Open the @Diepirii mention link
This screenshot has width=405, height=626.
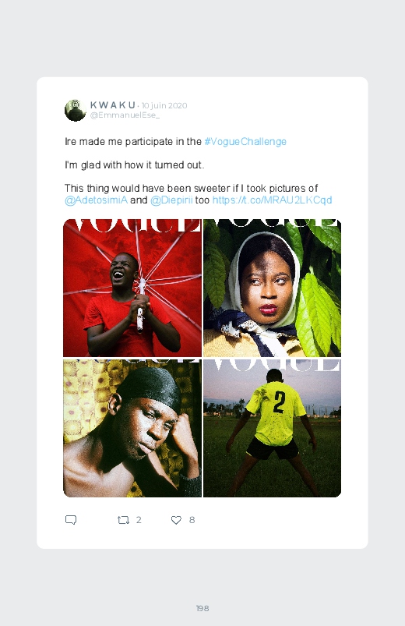click(x=171, y=200)
